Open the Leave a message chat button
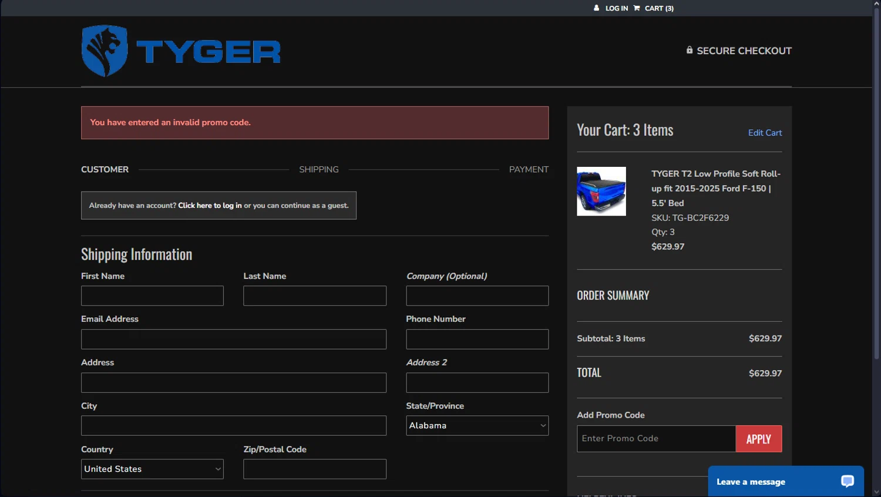 point(786,481)
